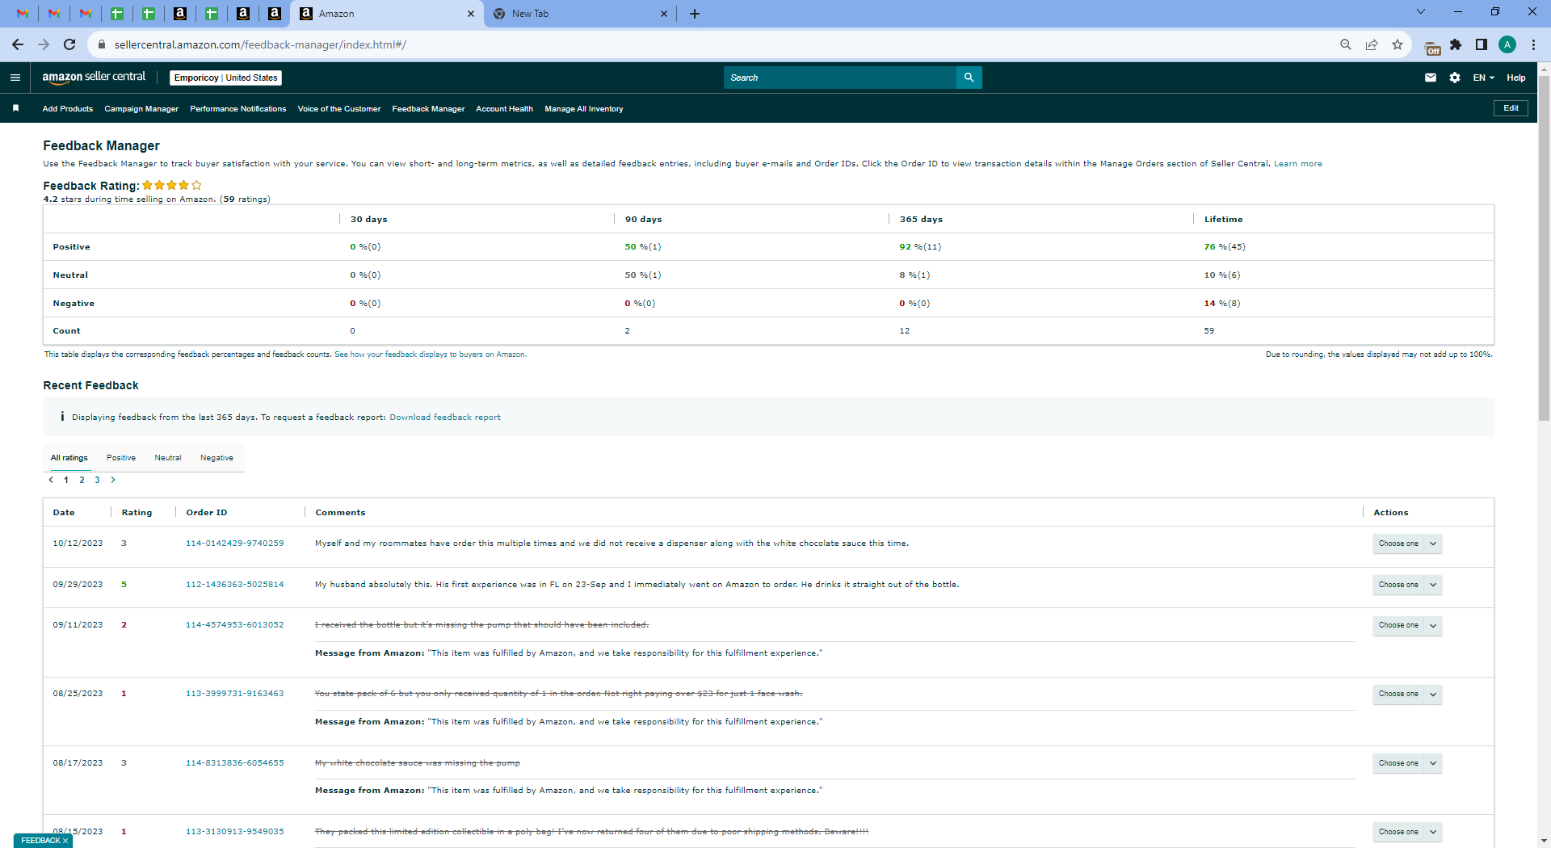1551x848 pixels.
Task: Open Feedback Manager nav link
Action: coord(428,109)
